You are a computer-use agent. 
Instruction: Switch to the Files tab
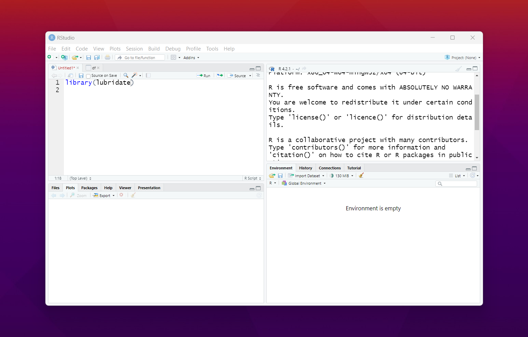55,188
